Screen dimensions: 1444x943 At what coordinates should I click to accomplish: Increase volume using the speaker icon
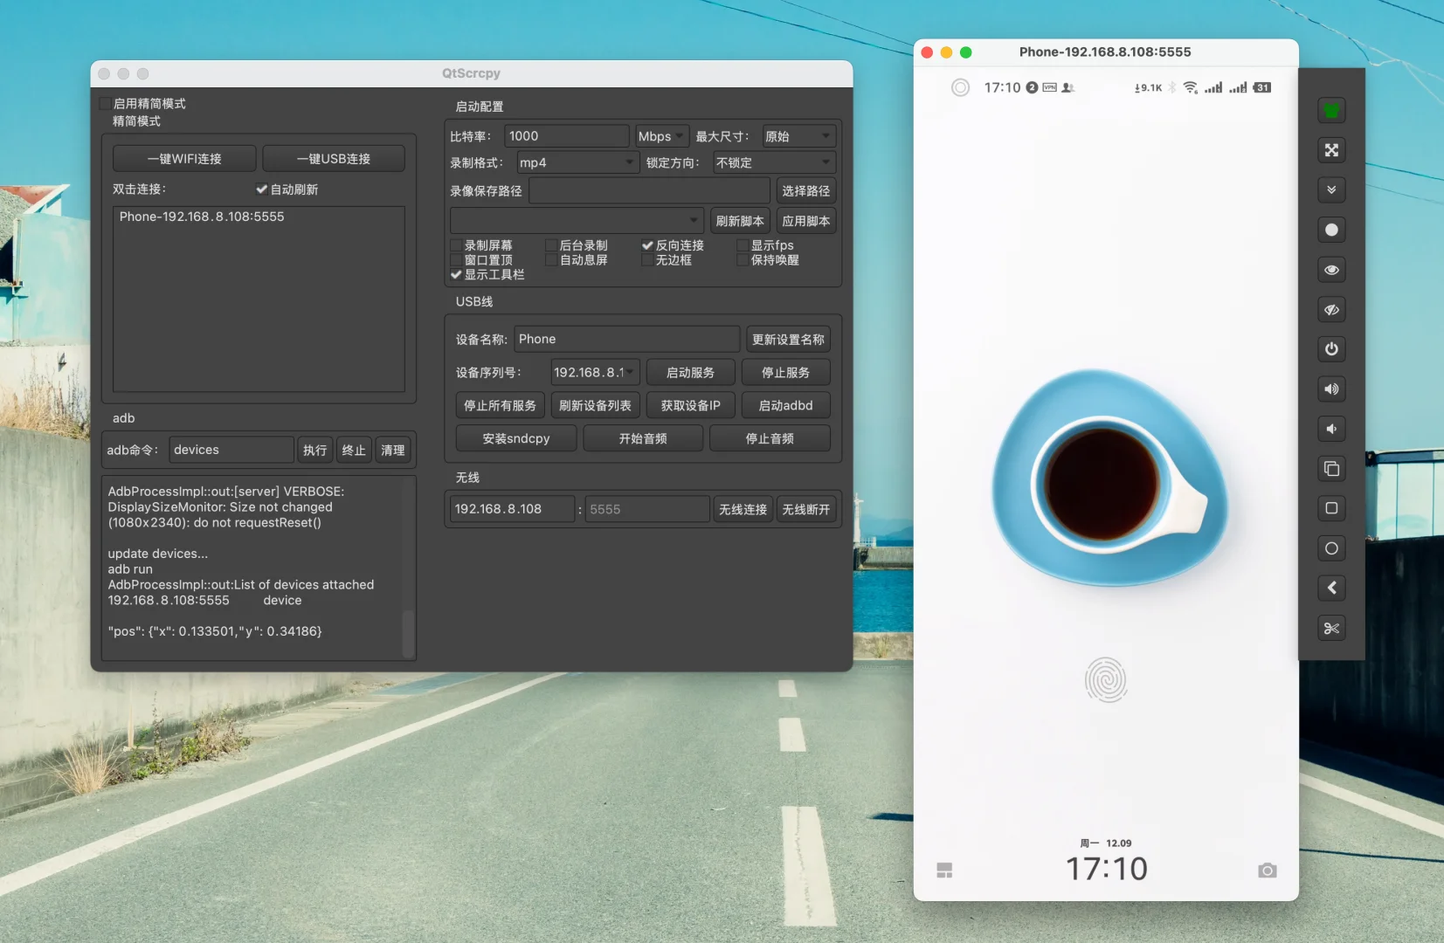[x=1331, y=389]
